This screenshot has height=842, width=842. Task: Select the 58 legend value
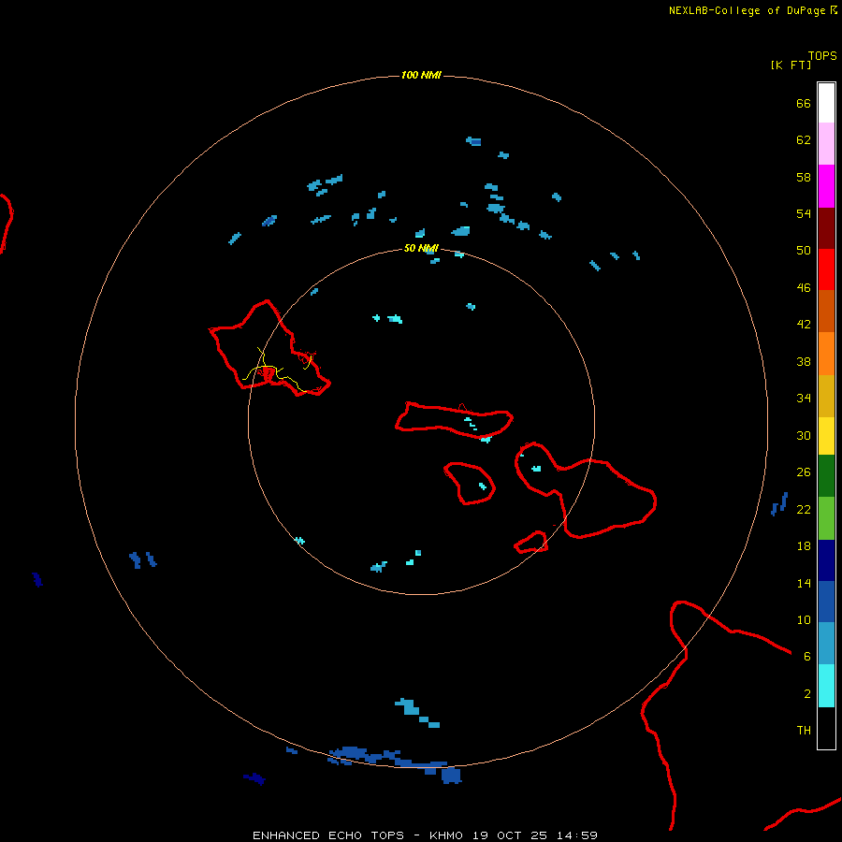804,177
